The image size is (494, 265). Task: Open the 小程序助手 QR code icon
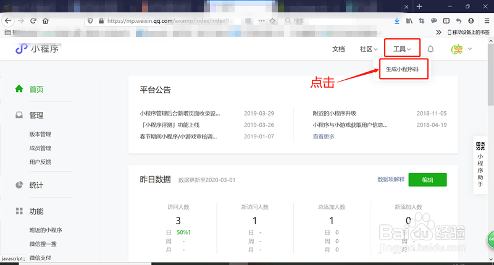[480, 146]
